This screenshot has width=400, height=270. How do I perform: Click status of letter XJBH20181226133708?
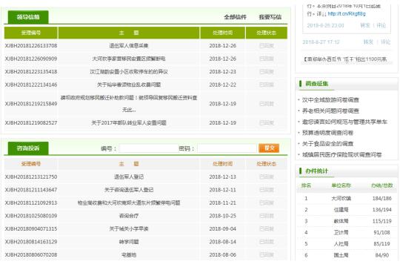point(267,46)
